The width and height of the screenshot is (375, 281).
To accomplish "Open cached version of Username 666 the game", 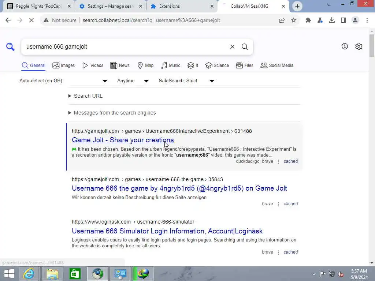I will coord(290,204).
